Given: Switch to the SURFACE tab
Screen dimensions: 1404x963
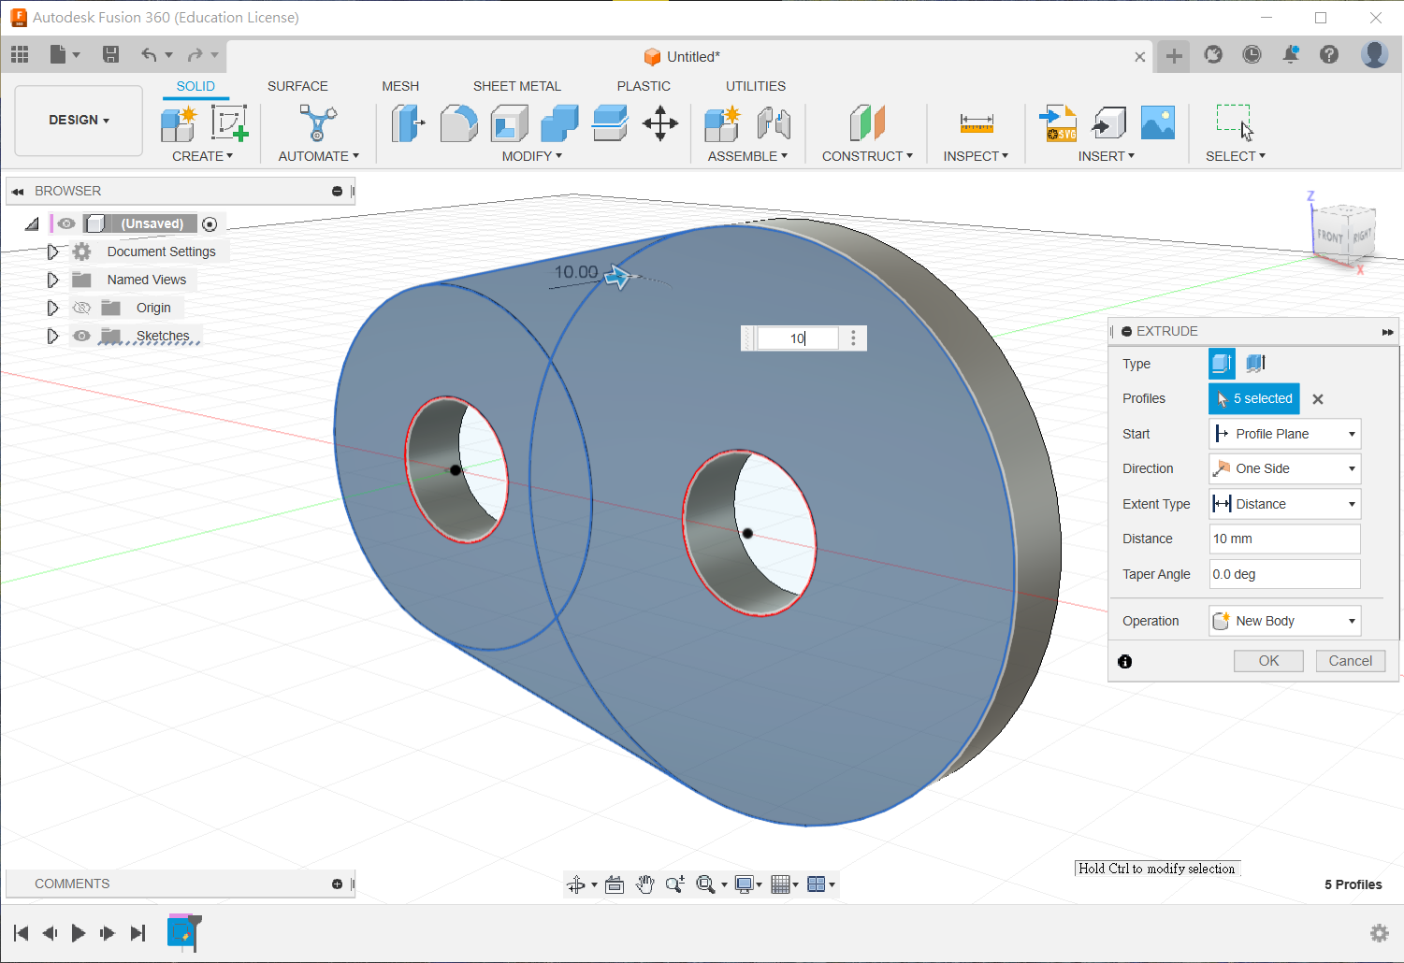Looking at the screenshot, I should click(297, 86).
